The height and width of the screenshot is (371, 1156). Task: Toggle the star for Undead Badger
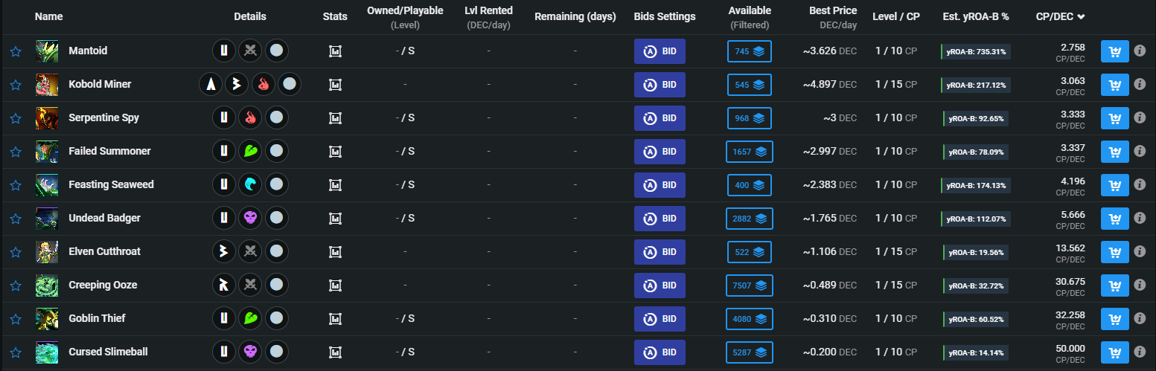pos(15,219)
